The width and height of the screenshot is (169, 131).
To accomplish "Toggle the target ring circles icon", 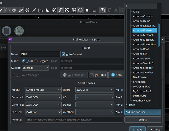I will pos(14,10).
